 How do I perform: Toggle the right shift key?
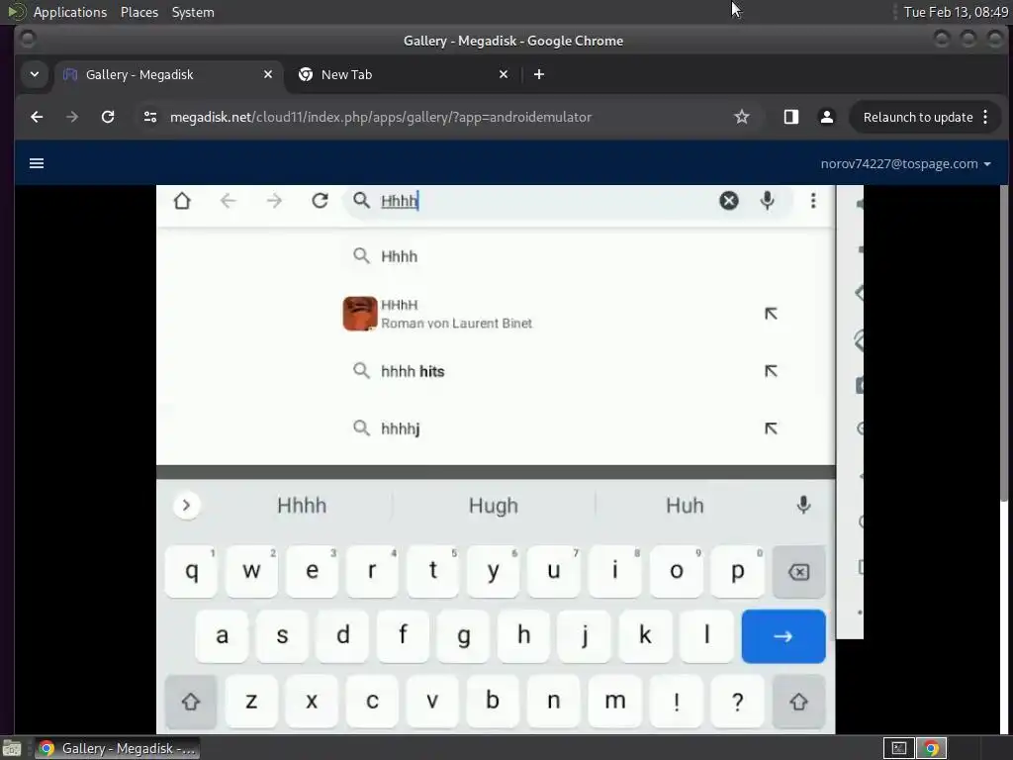tap(798, 702)
